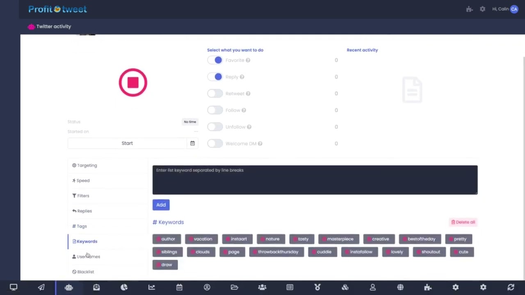Click the help icon next to Reply
Screen dimensions: 525x295
[242, 77]
